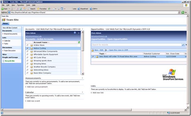Viewport: 191px width, 116px height.
Task: Open the File menu
Action: coord(3,5)
